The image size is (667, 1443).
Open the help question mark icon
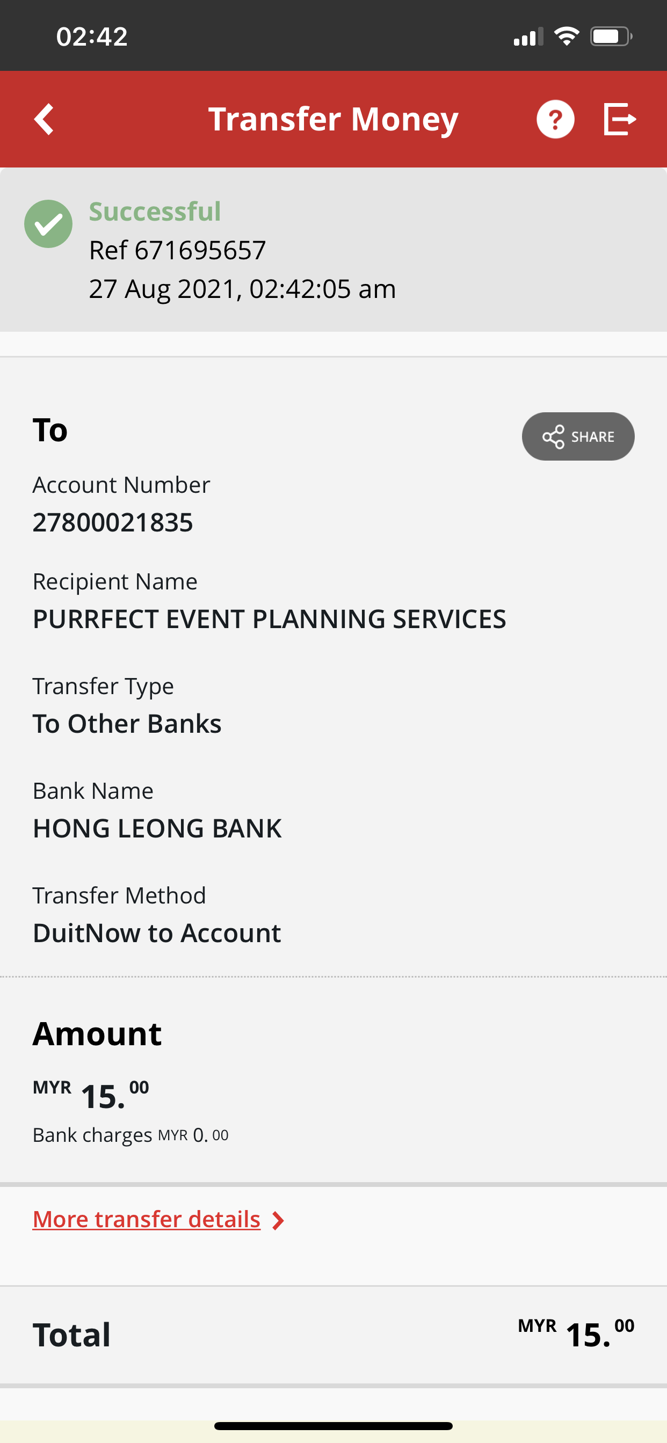(555, 119)
